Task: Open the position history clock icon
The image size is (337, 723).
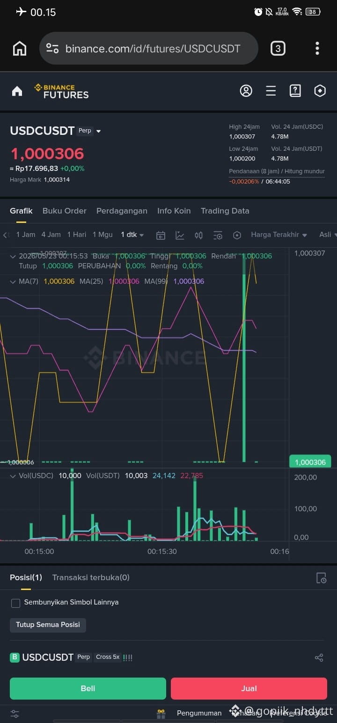Action: pos(321,578)
